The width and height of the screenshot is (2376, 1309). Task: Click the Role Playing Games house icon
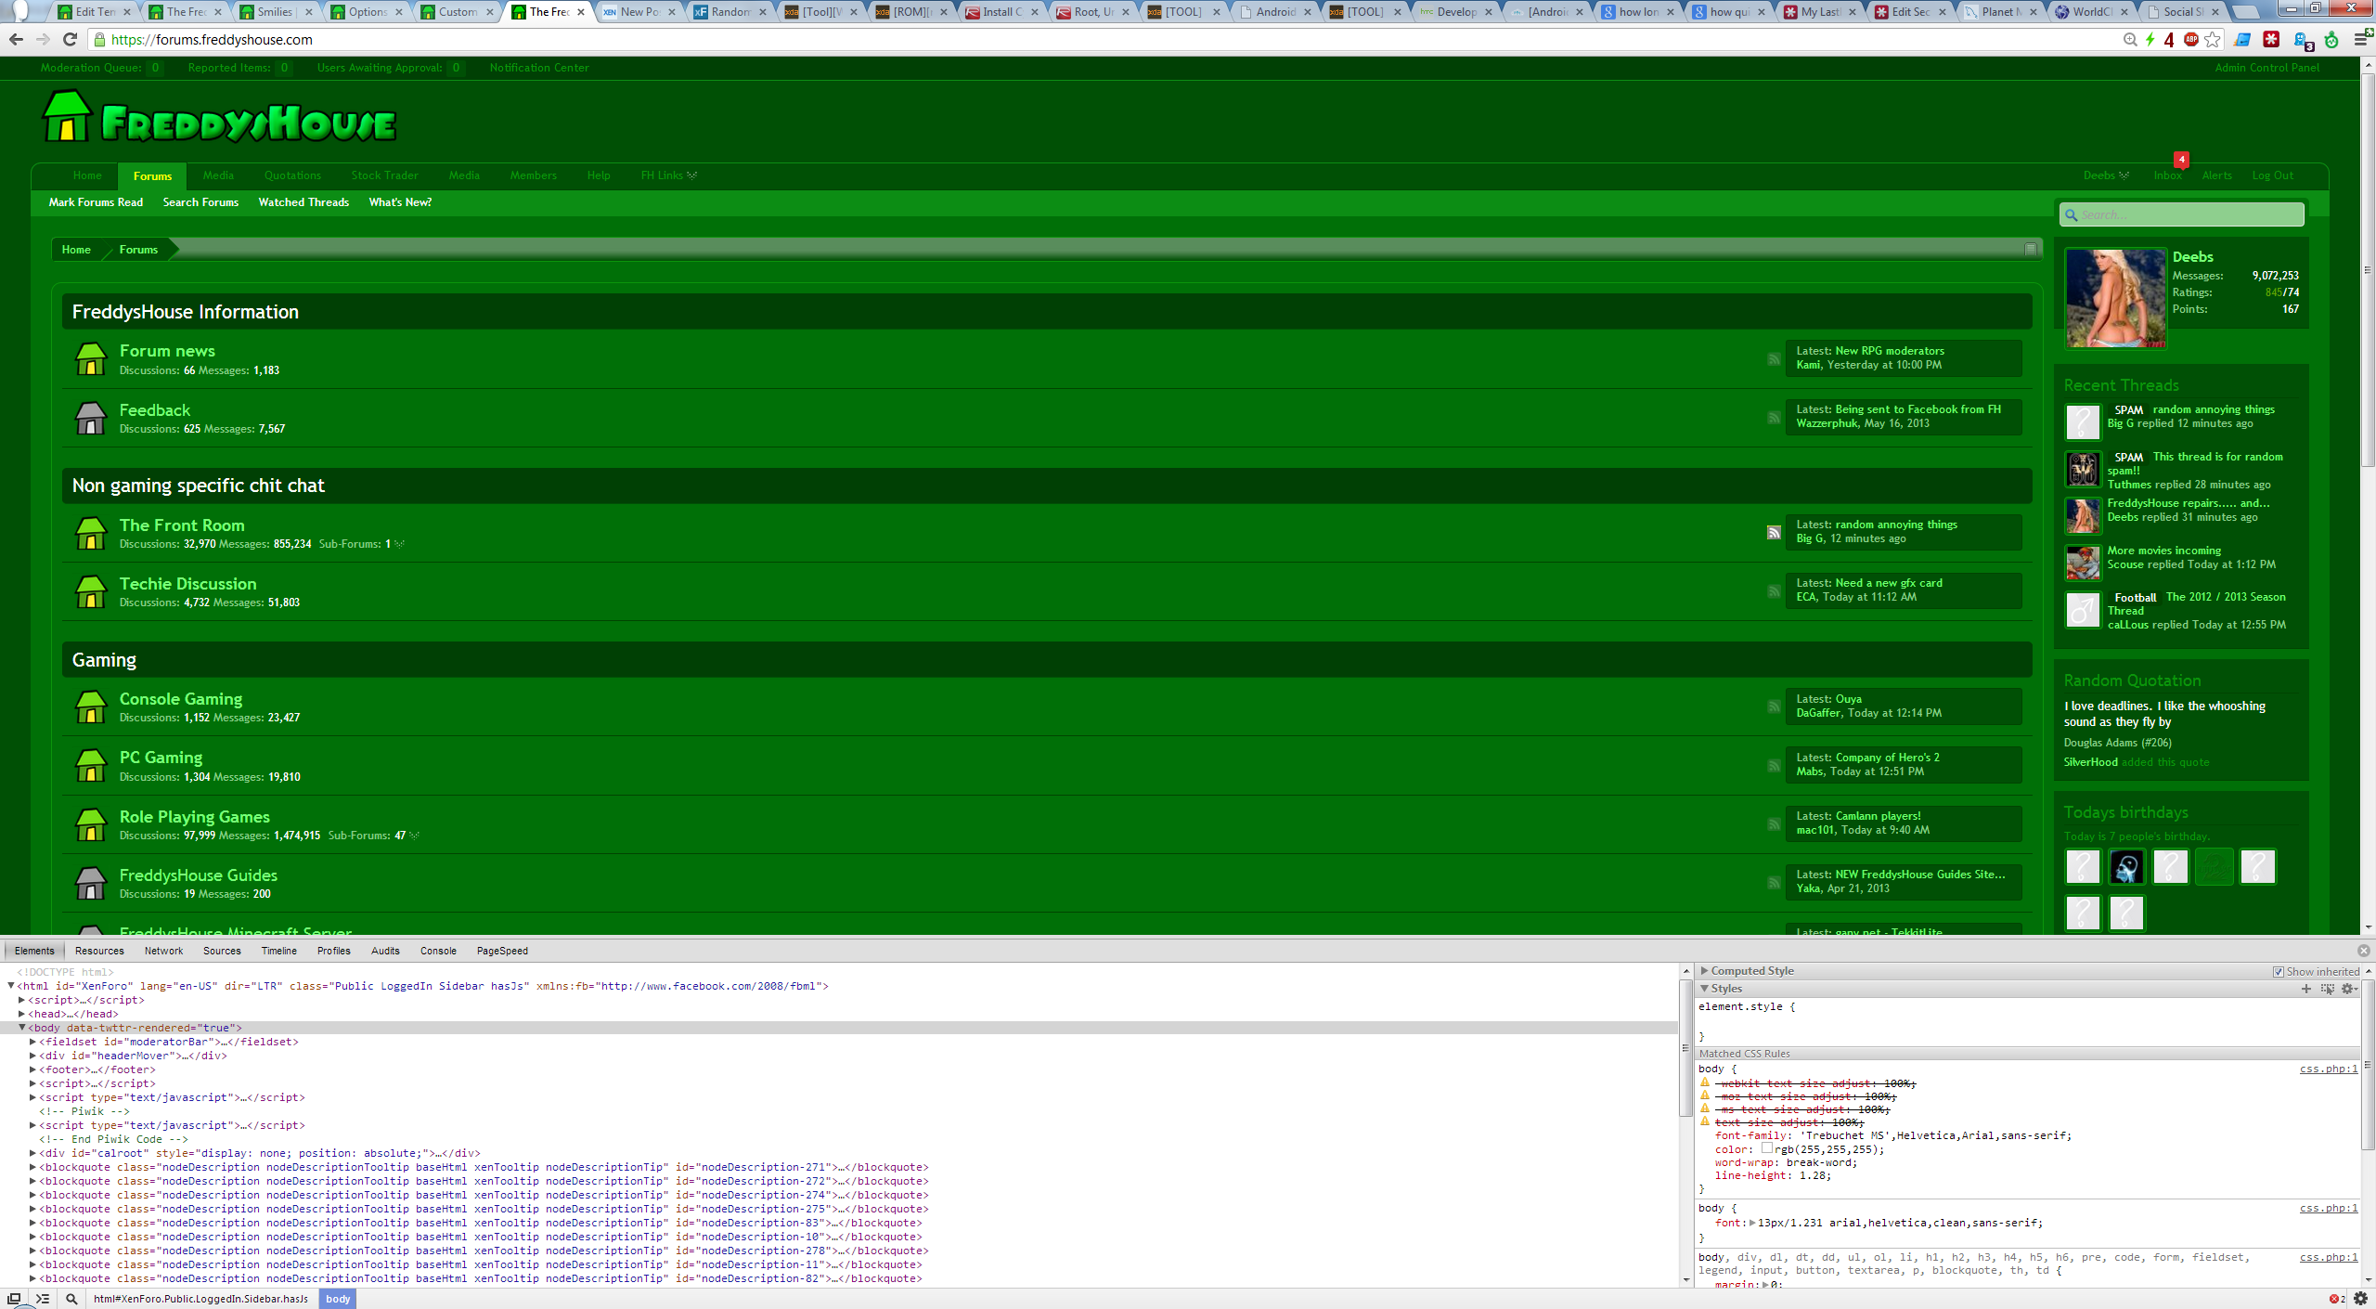tap(91, 824)
